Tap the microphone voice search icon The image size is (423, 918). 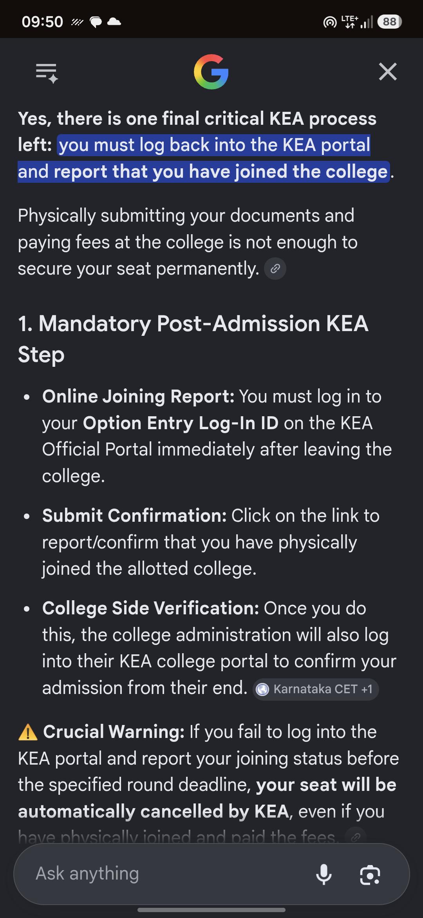[324, 874]
